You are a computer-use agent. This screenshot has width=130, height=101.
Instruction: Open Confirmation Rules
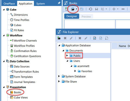[x=25, y=51]
